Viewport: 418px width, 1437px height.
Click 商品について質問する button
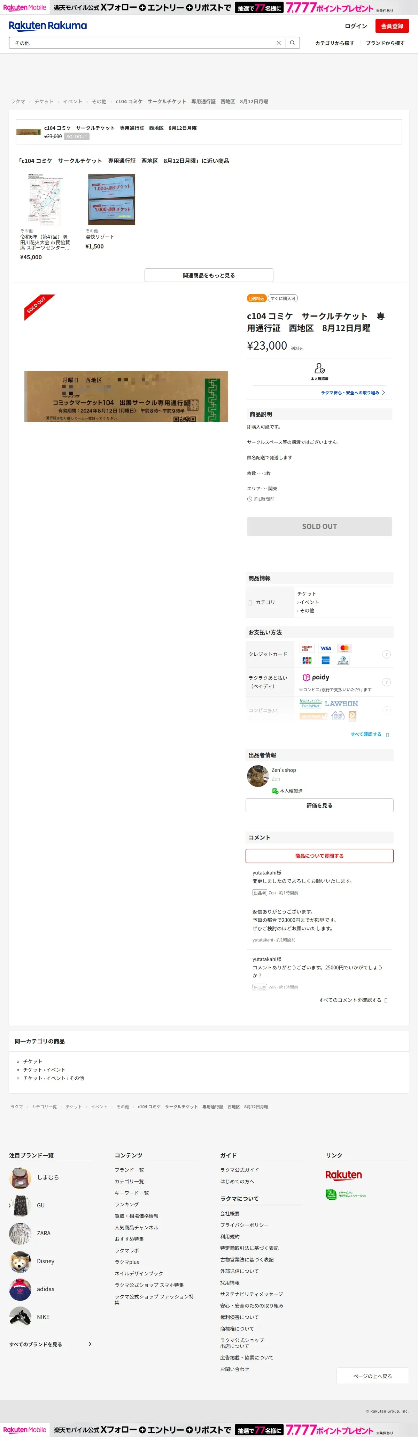point(319,856)
